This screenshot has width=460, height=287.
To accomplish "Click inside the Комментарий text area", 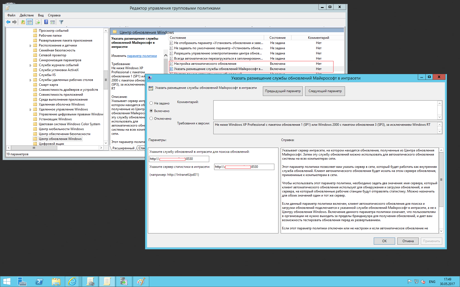I will (x=325, y=110).
